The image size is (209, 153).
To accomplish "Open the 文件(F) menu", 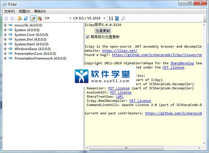I will coord(9,11).
